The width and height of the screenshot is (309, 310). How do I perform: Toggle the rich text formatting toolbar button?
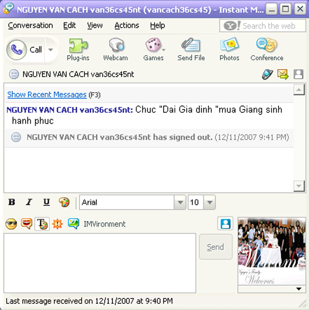42,224
